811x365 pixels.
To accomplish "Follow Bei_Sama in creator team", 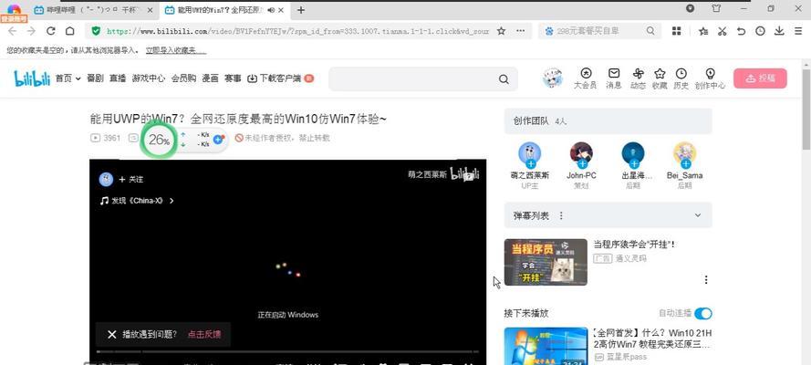I will [x=686, y=164].
